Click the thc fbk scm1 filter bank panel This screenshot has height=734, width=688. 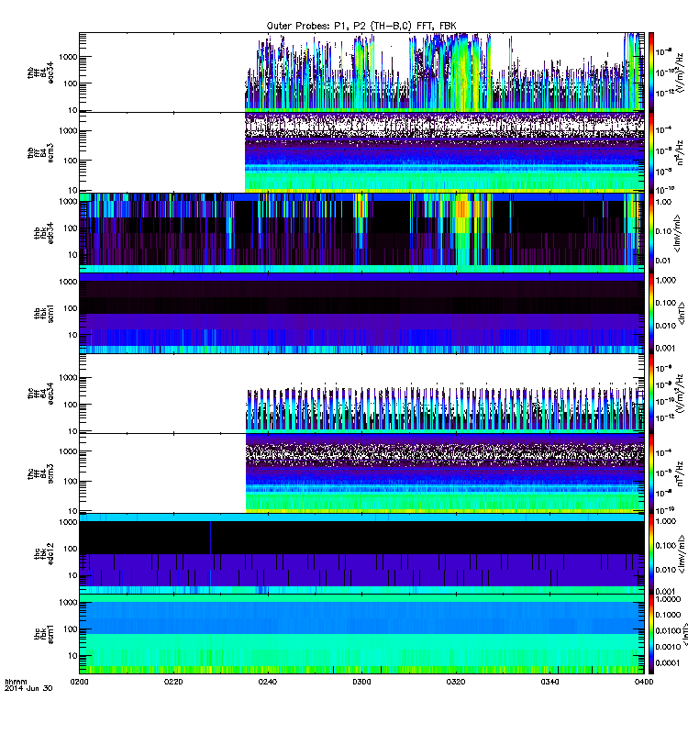pos(361,634)
